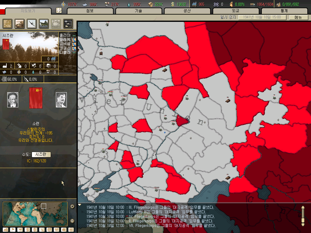Select the briefcase diplomatic map mode
Viewport: 311px width, 233px height.
[x=64, y=230]
